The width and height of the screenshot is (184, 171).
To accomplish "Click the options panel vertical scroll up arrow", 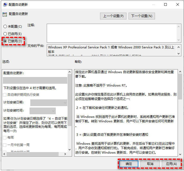I will (70, 72).
